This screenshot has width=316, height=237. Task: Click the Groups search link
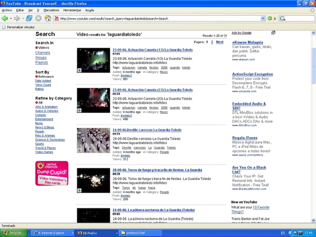pos(41,58)
